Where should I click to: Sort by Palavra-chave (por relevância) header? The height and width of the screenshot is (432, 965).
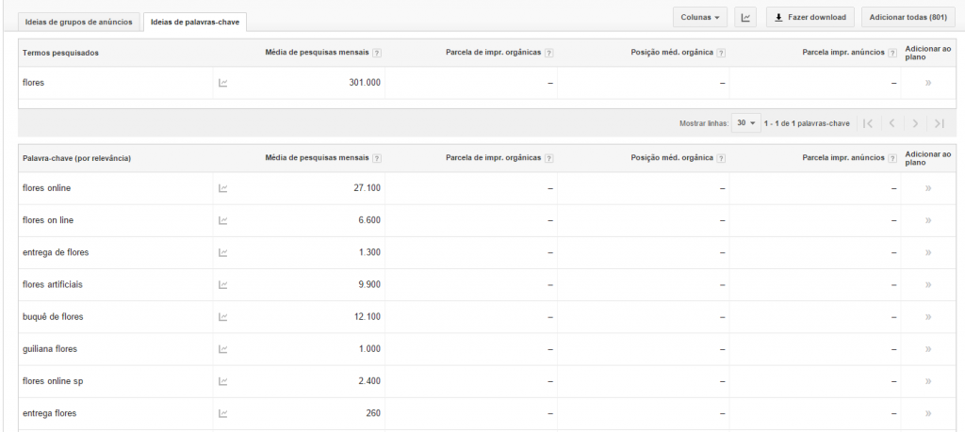pyautogui.click(x=76, y=158)
